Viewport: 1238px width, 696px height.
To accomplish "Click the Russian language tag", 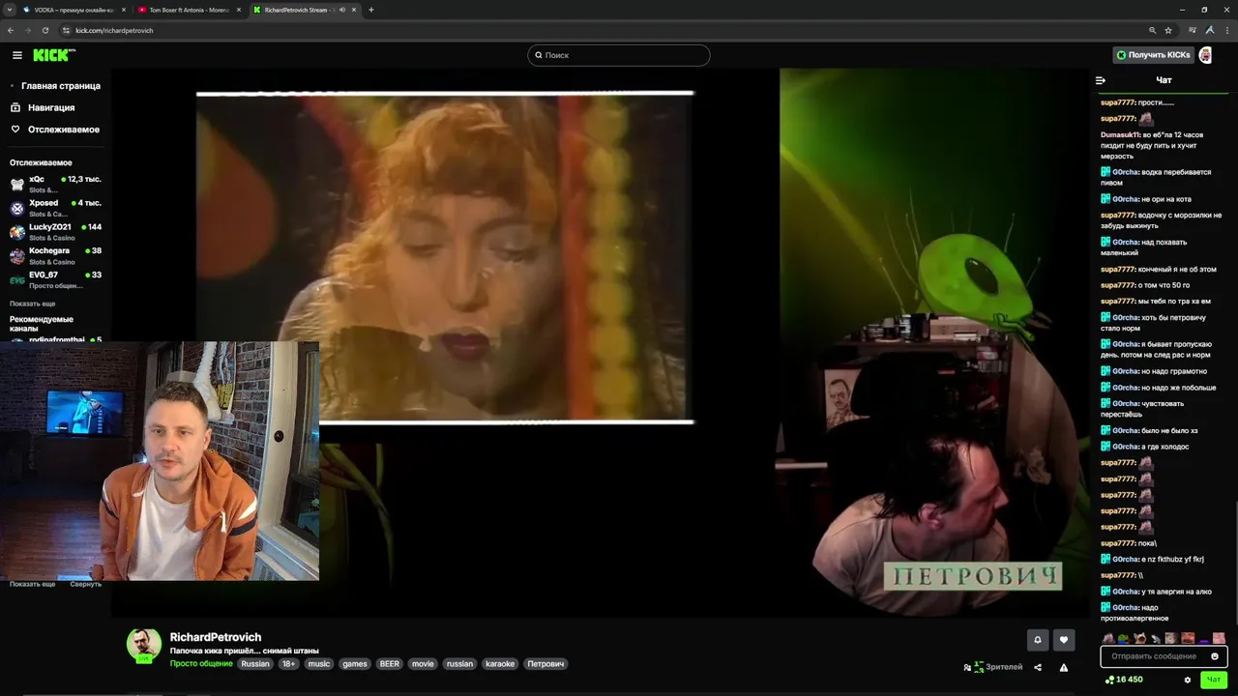I will tap(255, 664).
